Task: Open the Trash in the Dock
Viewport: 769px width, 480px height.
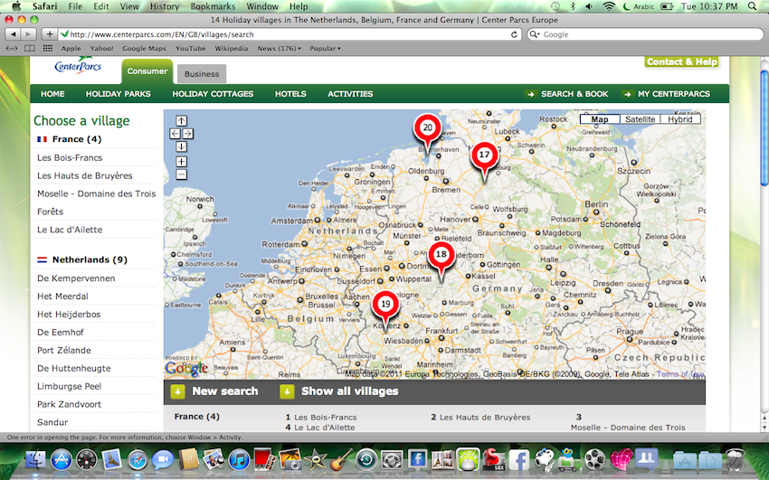Action: coord(736,459)
